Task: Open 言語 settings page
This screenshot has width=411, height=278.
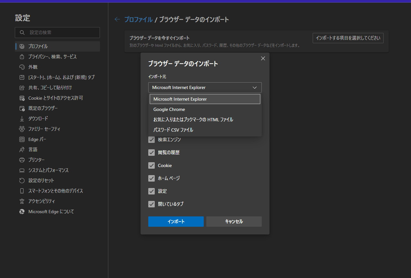Action: pyautogui.click(x=57, y=150)
